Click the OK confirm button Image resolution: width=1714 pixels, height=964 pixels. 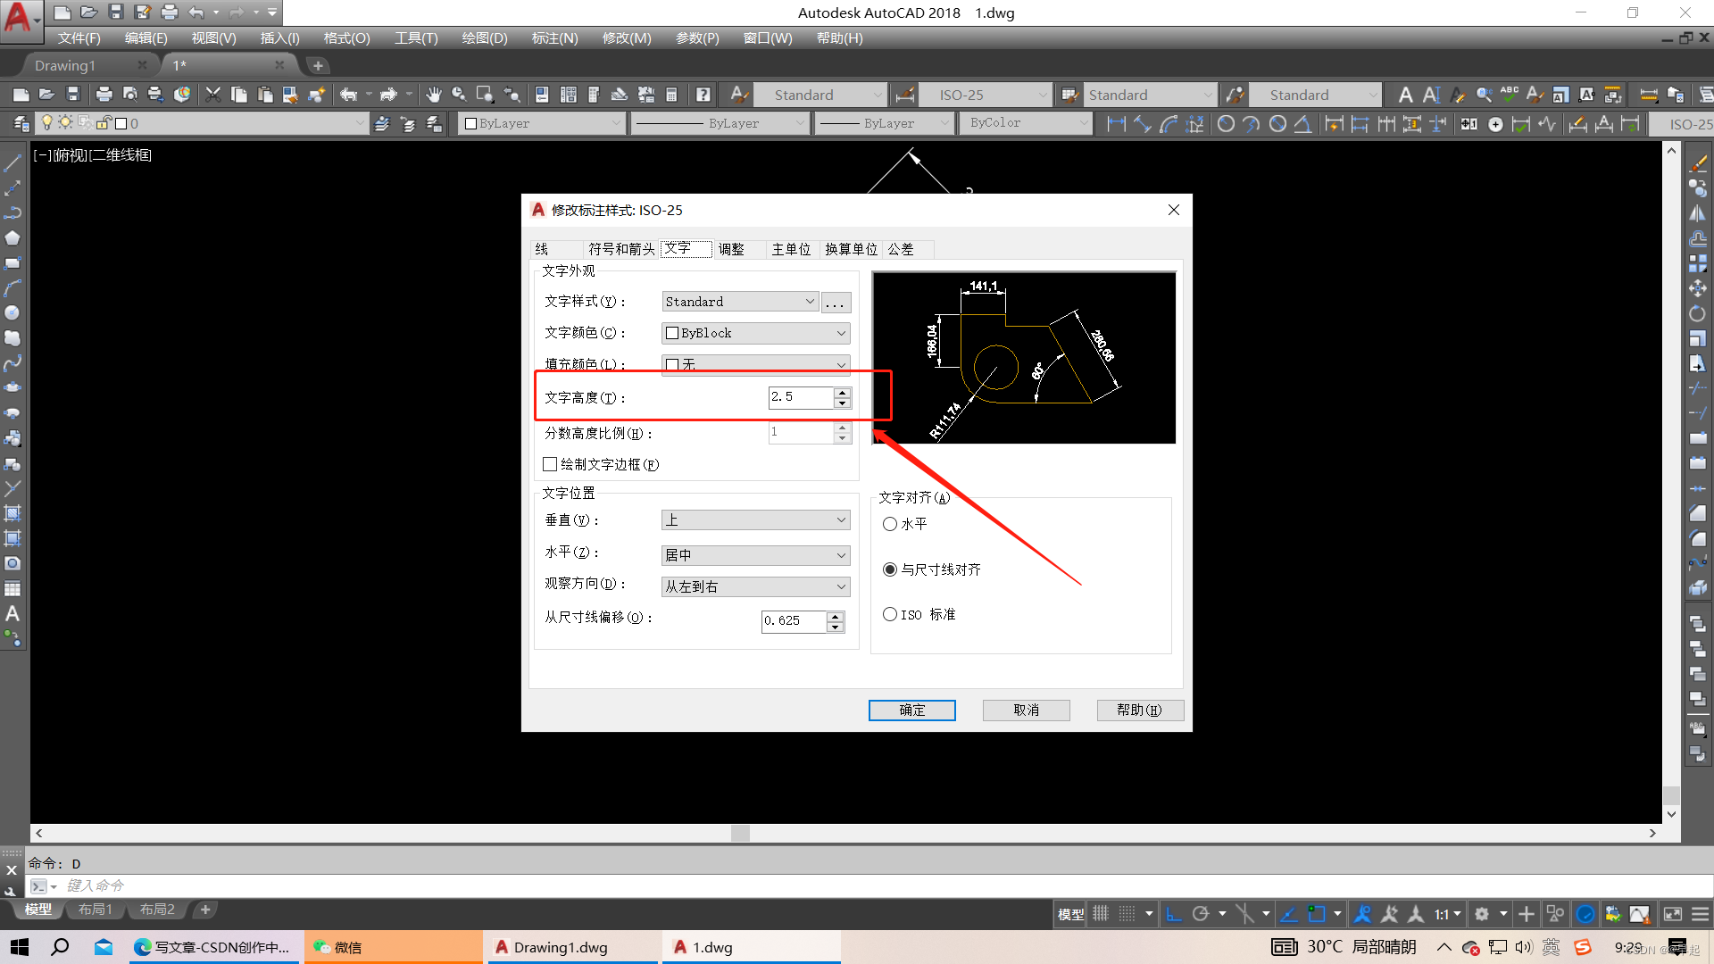(x=911, y=710)
